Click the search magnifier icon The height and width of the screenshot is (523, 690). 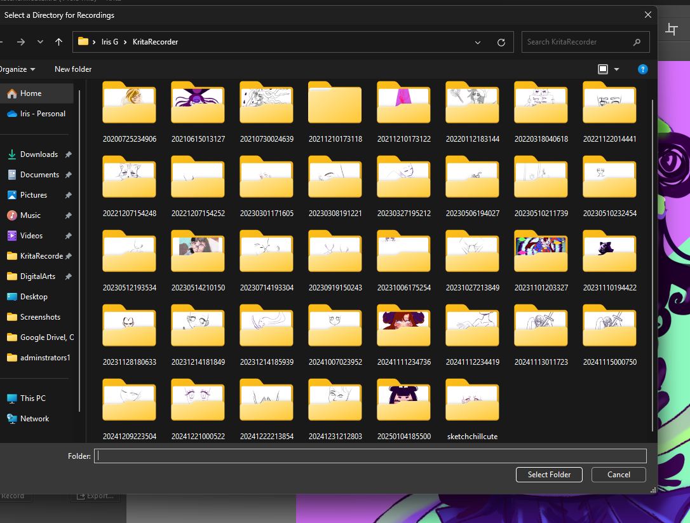(x=637, y=42)
